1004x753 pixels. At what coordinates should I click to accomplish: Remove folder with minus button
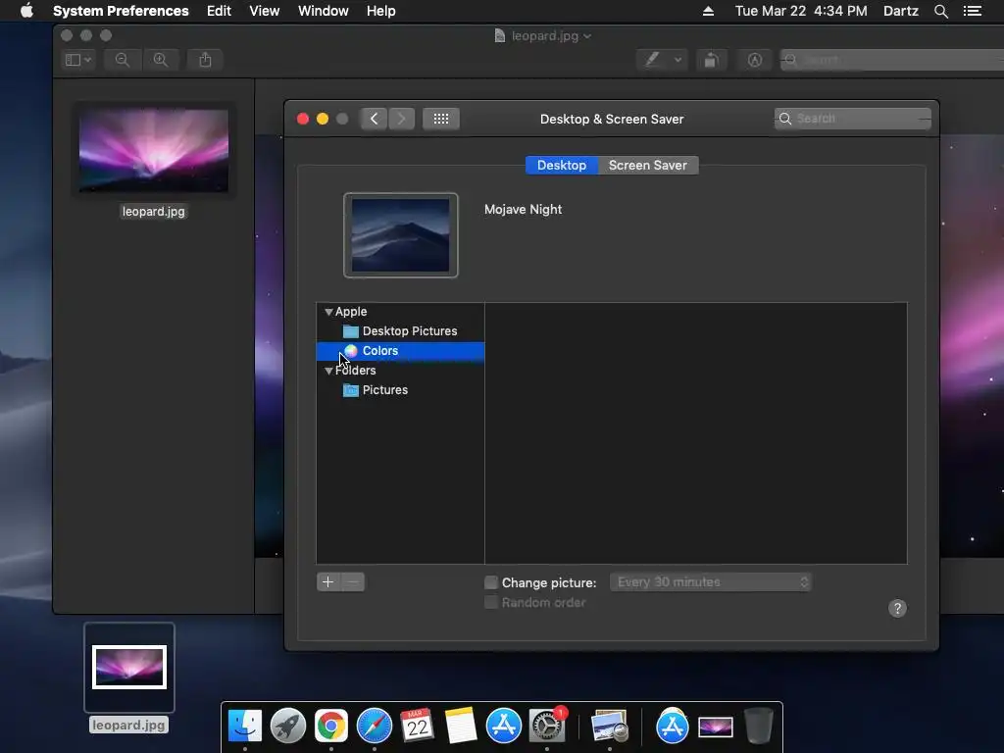[x=353, y=582]
